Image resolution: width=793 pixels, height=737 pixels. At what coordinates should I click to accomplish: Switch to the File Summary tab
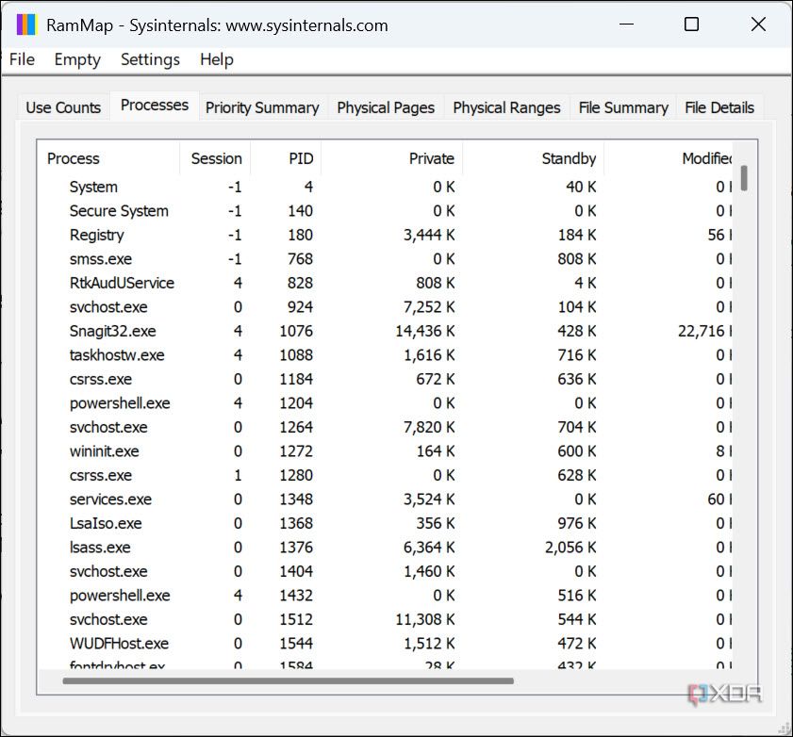[x=622, y=107]
